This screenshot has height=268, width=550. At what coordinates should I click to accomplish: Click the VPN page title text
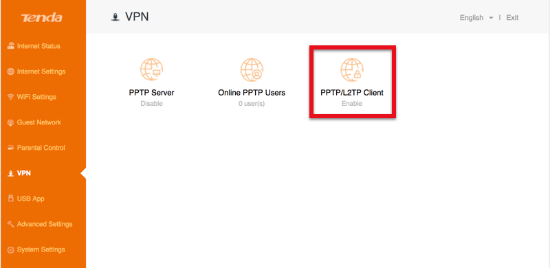137,17
